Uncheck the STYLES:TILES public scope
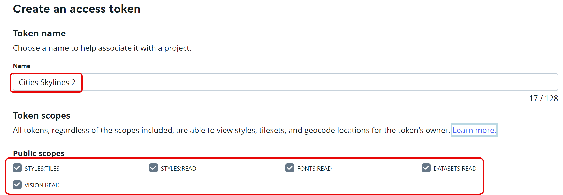Screen dimensions: 563x195 (17, 168)
